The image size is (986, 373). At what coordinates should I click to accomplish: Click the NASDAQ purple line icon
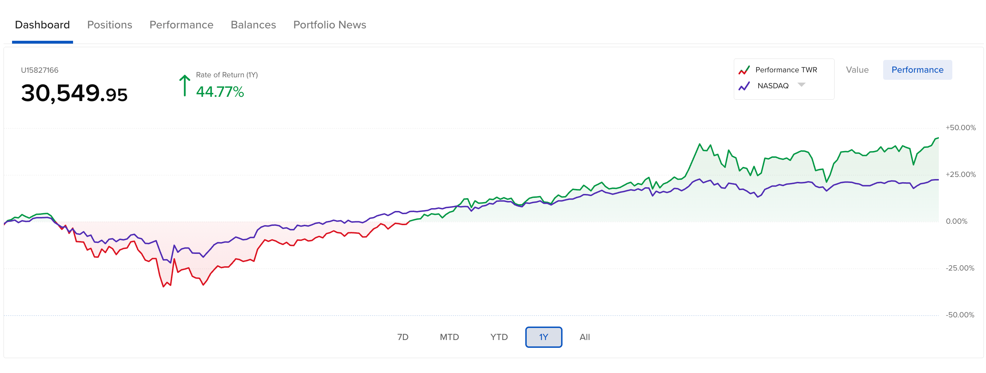(744, 86)
